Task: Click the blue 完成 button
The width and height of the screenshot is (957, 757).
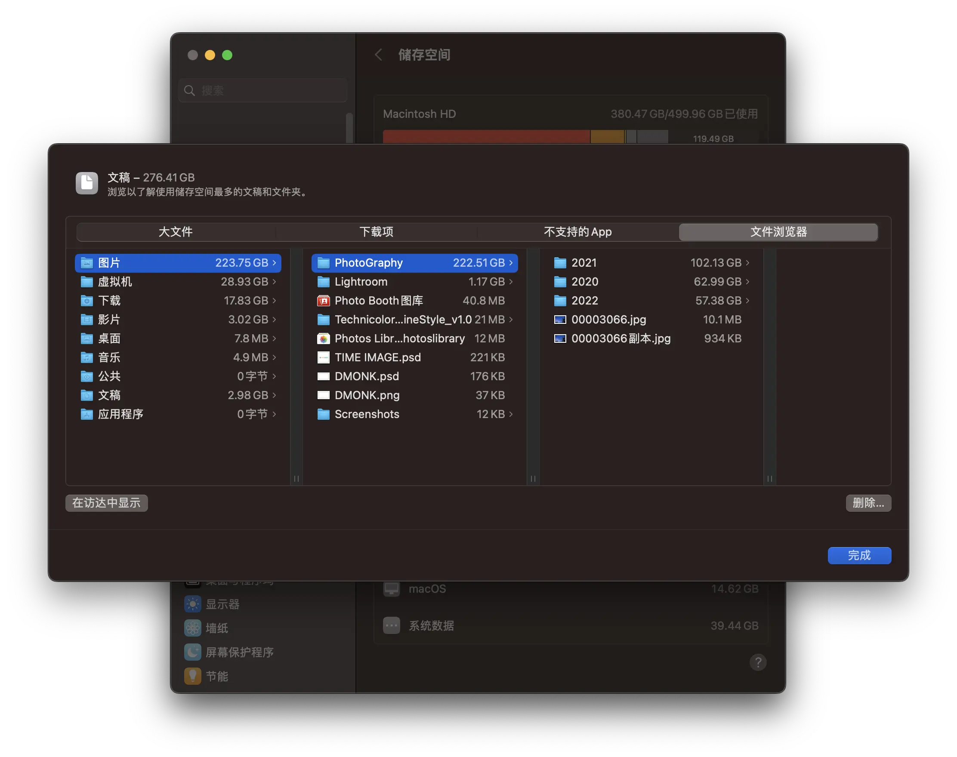Action: click(859, 556)
